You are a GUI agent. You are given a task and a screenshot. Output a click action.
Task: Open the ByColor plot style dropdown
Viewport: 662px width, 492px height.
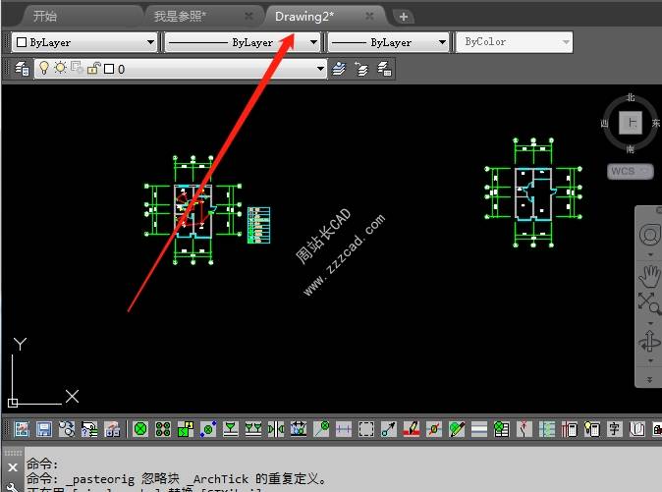(515, 42)
